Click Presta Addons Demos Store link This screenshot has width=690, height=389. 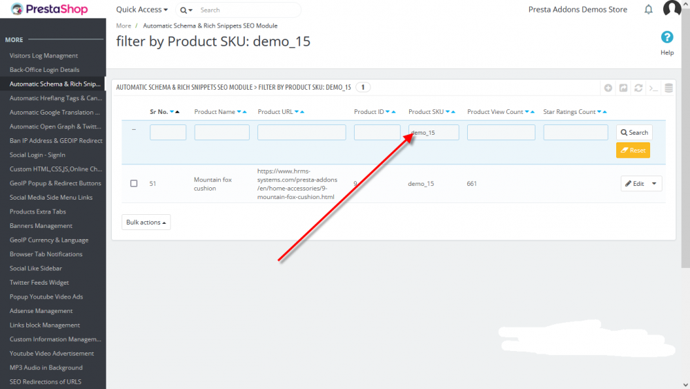click(x=578, y=9)
